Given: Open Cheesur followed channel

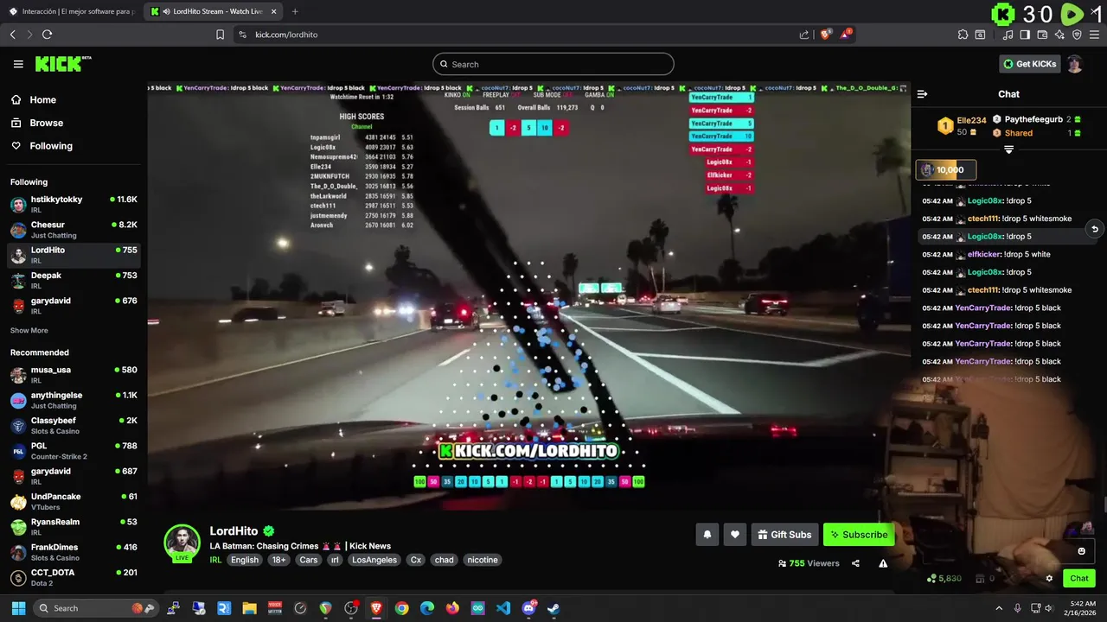Looking at the screenshot, I should click(x=74, y=230).
